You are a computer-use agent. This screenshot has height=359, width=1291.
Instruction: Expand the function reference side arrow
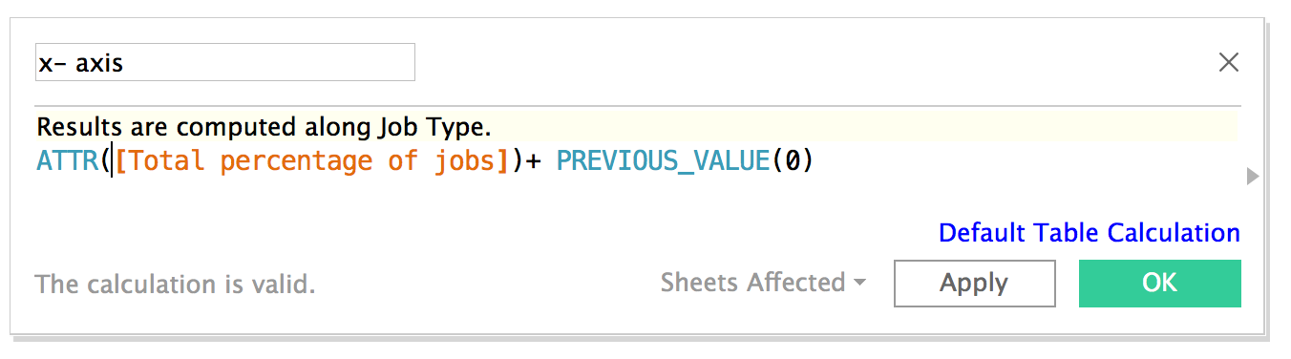click(1253, 177)
